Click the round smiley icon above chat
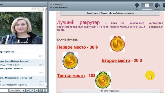This screenshot has width=165, height=93. tap(36, 9)
